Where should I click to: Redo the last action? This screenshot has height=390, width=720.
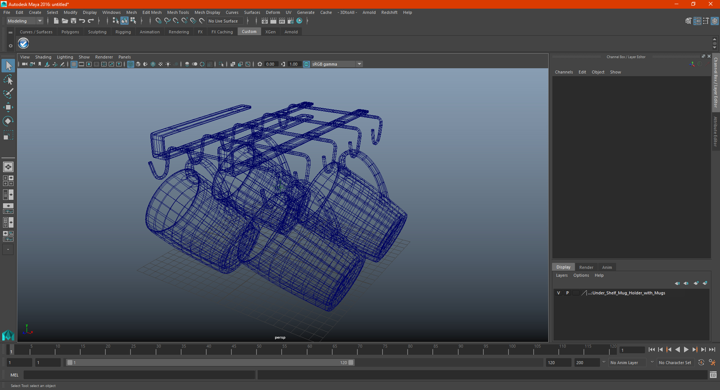point(91,21)
